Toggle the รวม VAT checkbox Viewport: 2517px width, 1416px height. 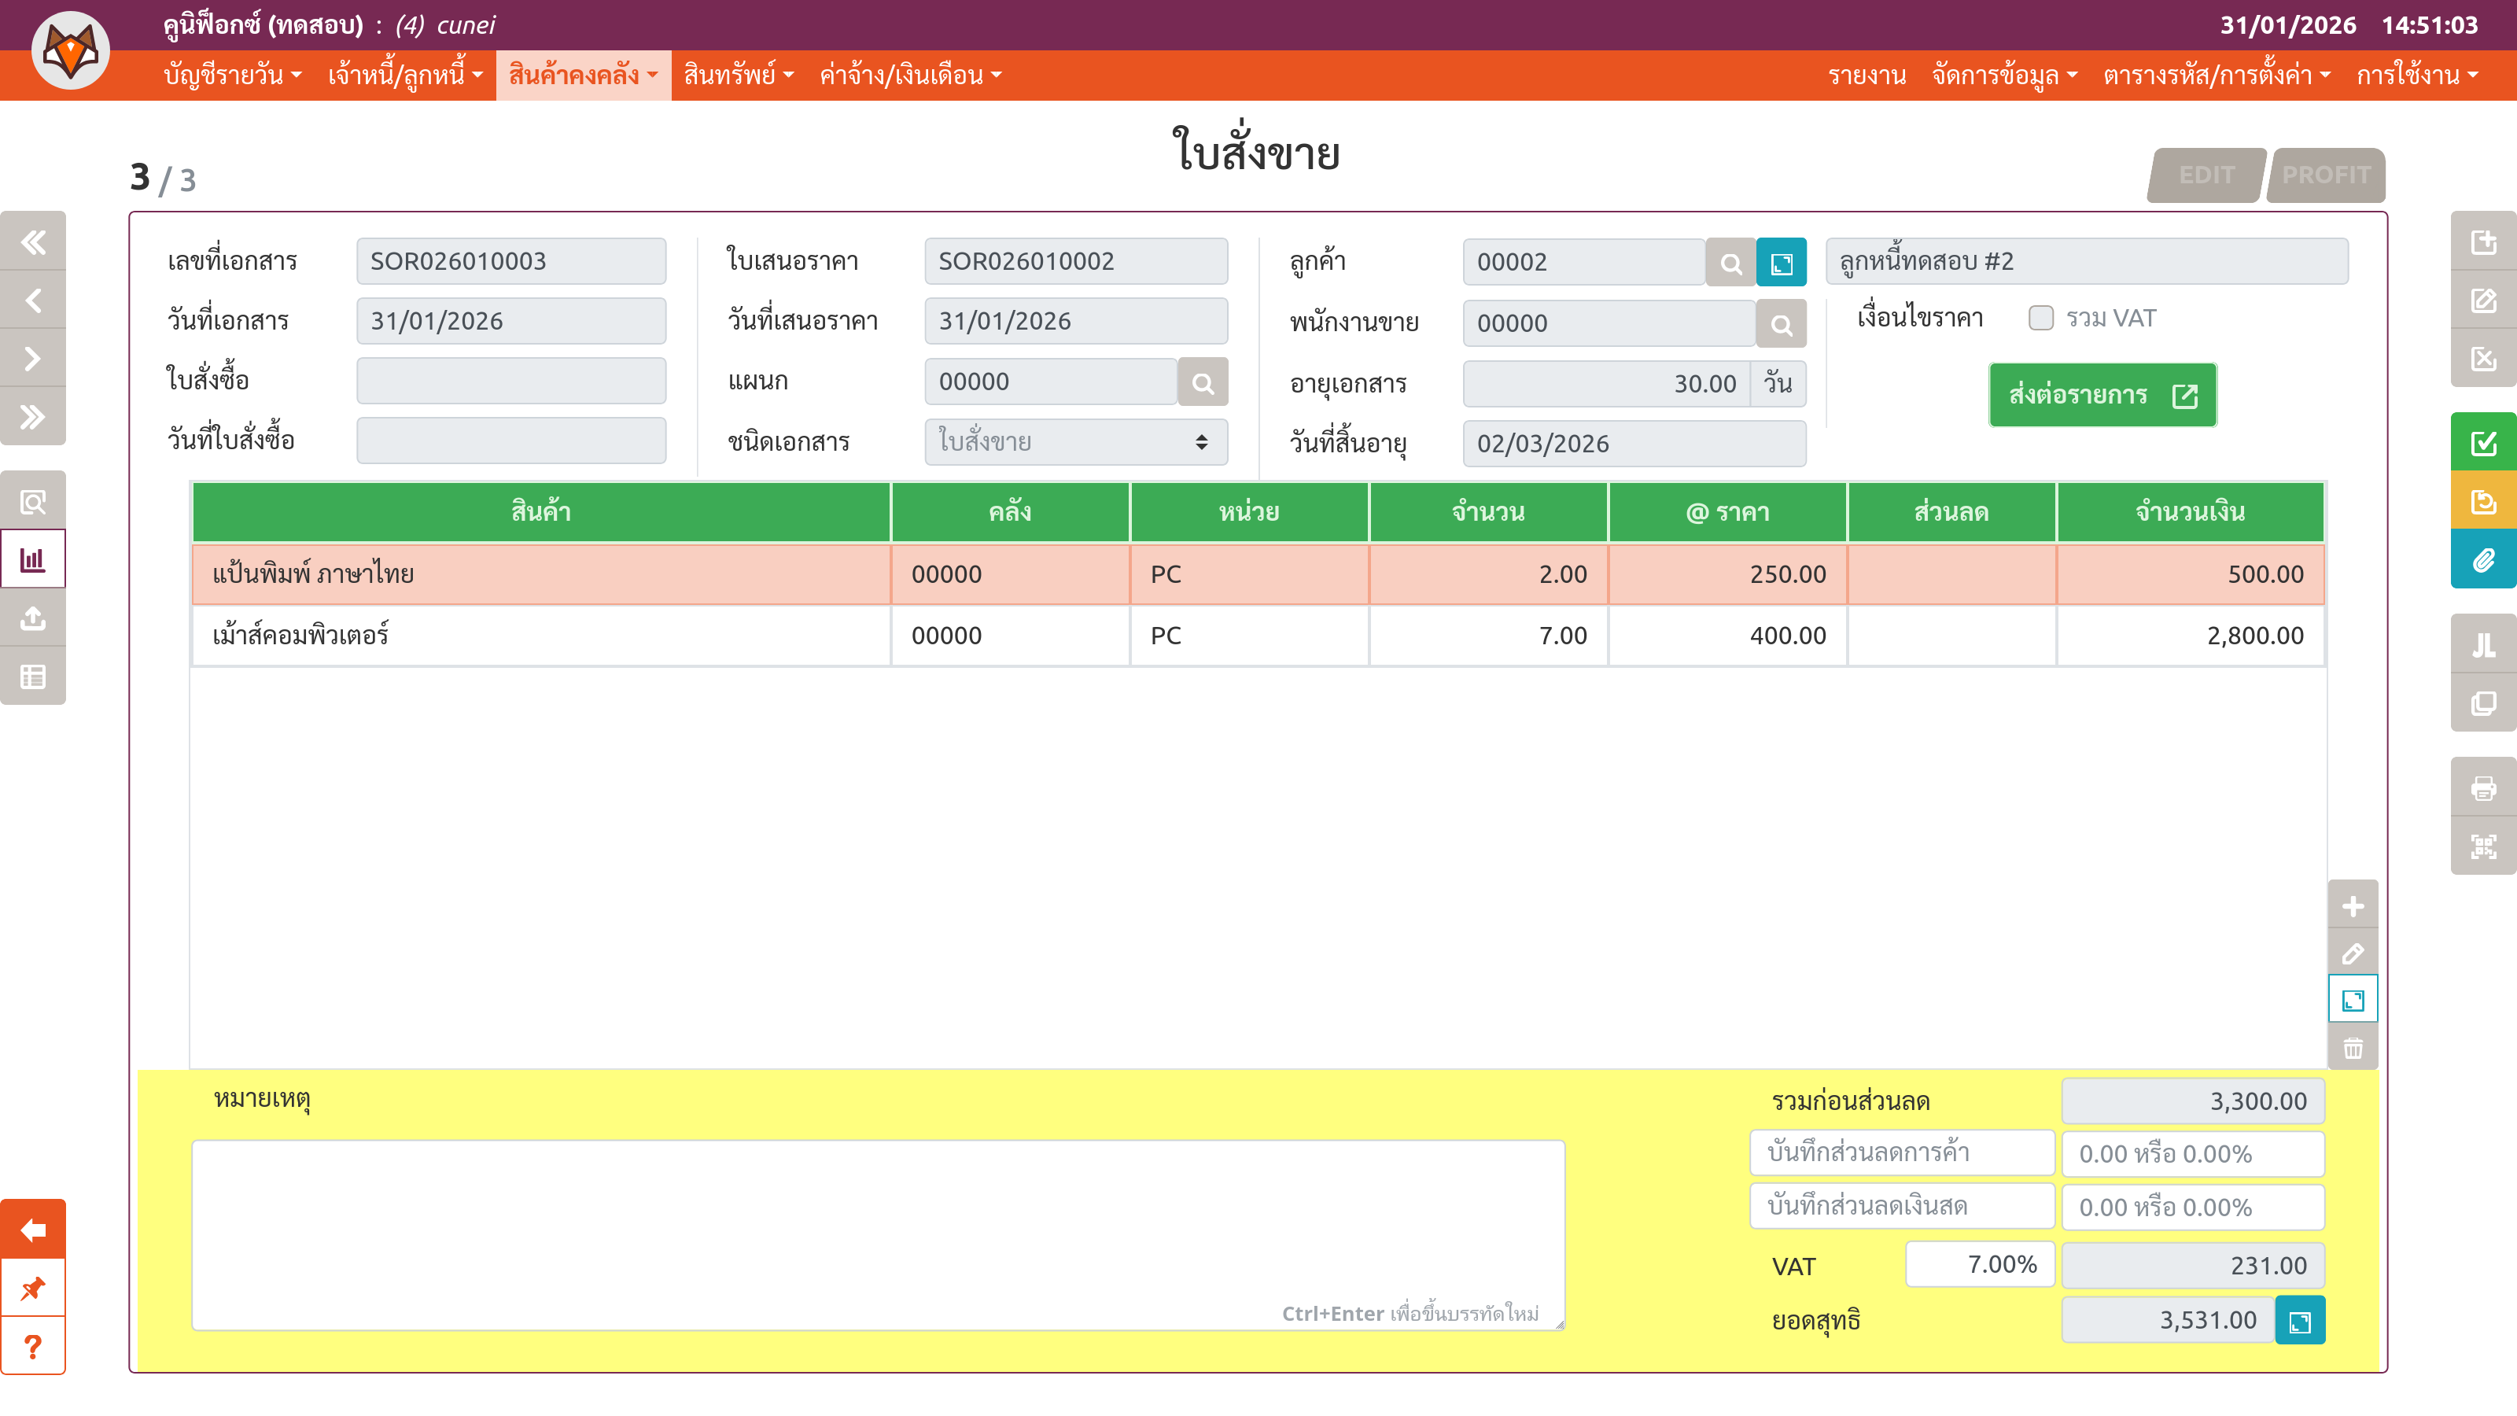point(2040,319)
